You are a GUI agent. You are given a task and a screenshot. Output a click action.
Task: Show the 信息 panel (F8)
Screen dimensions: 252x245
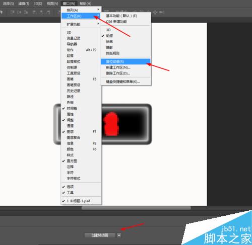click(x=81, y=143)
